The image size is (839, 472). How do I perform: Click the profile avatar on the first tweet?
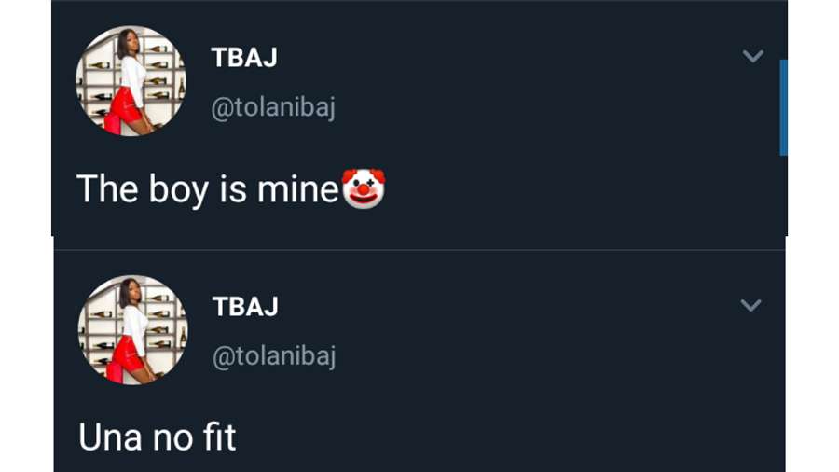point(131,81)
